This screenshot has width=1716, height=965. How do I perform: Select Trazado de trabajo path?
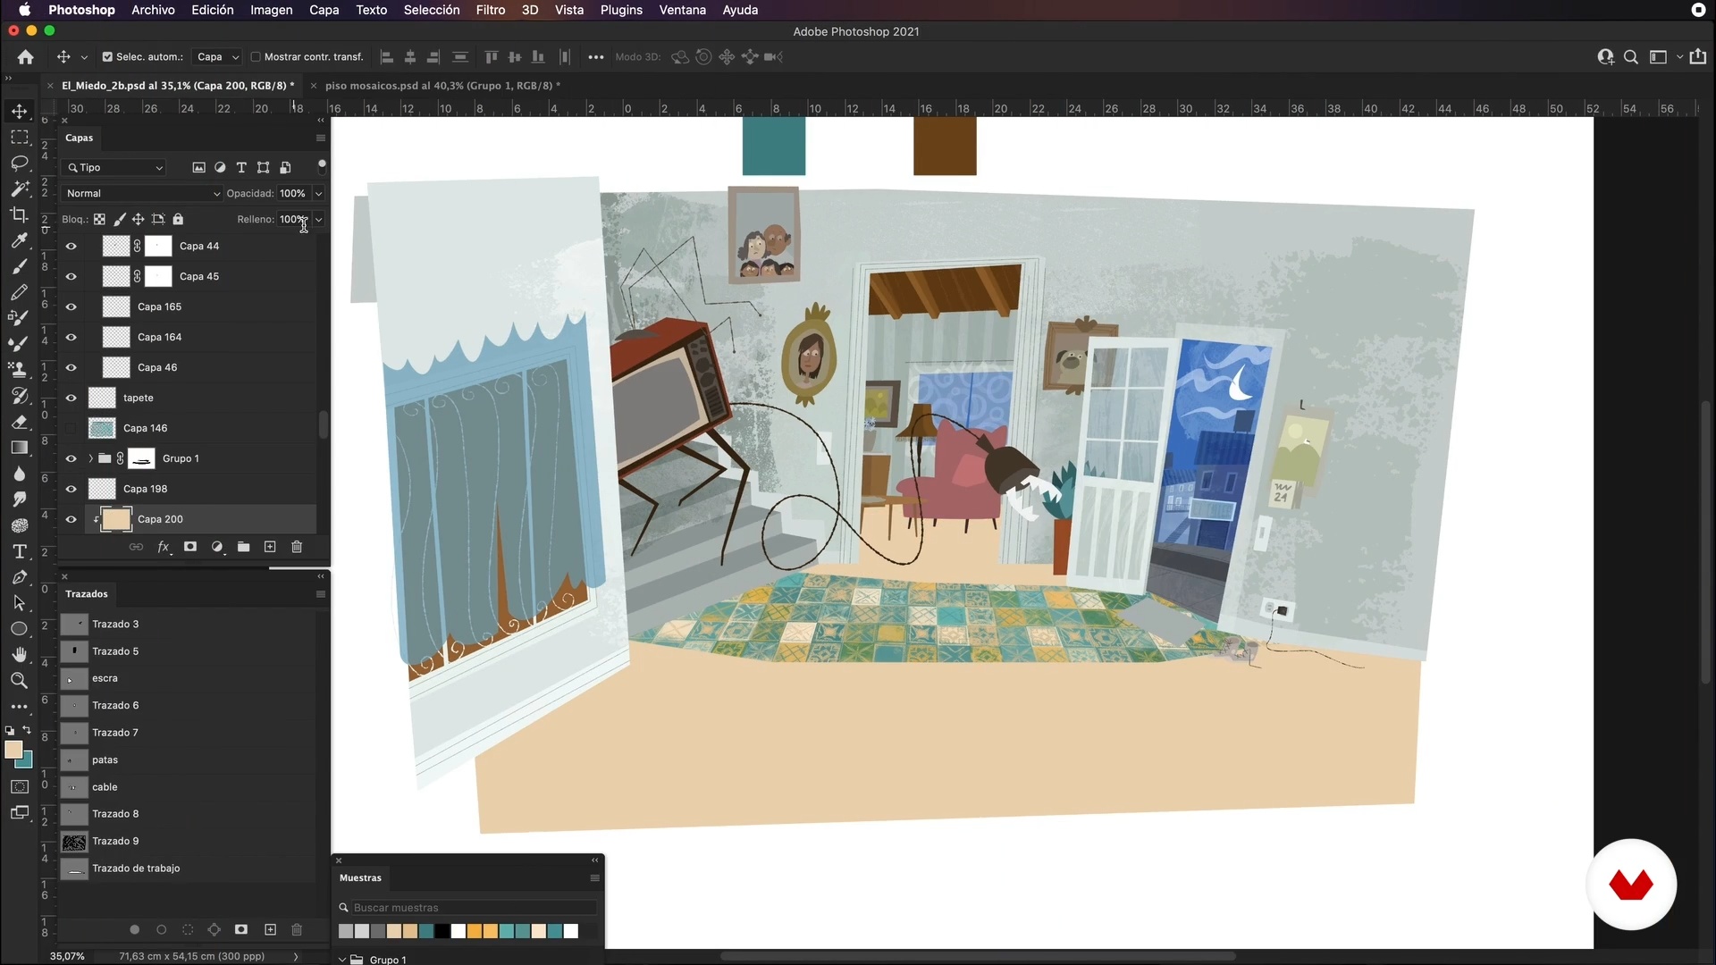187,868
